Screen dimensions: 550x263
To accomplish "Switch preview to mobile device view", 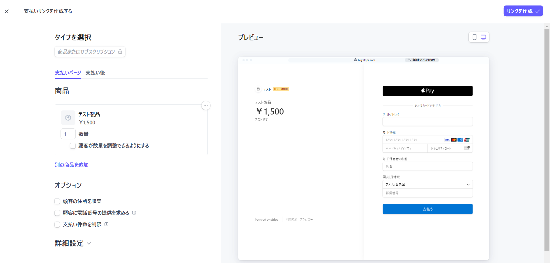I will click(x=475, y=37).
